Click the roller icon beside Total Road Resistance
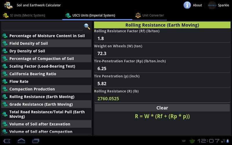 point(5,114)
